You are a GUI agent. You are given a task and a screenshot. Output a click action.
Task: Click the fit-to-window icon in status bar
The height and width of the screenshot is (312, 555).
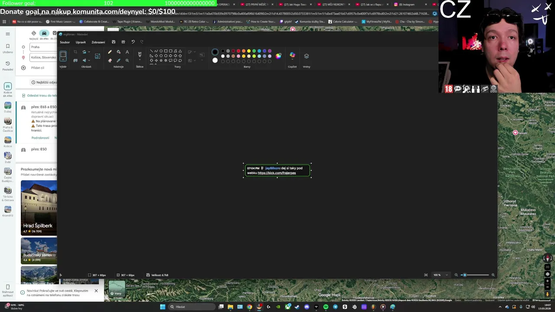point(426,275)
